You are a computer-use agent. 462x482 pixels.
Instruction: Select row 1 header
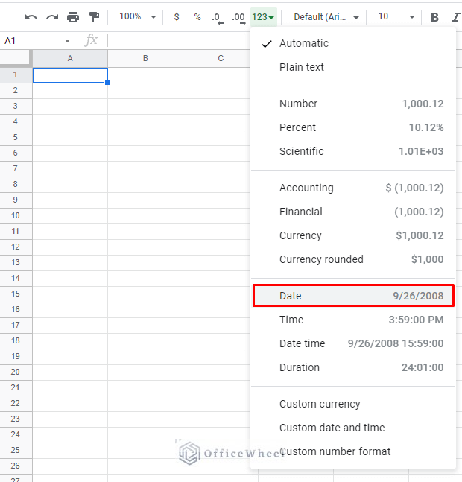coord(16,74)
